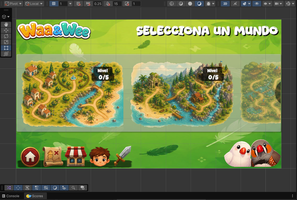Edit the scale snap value field
The image size is (297, 200).
coord(136,4)
